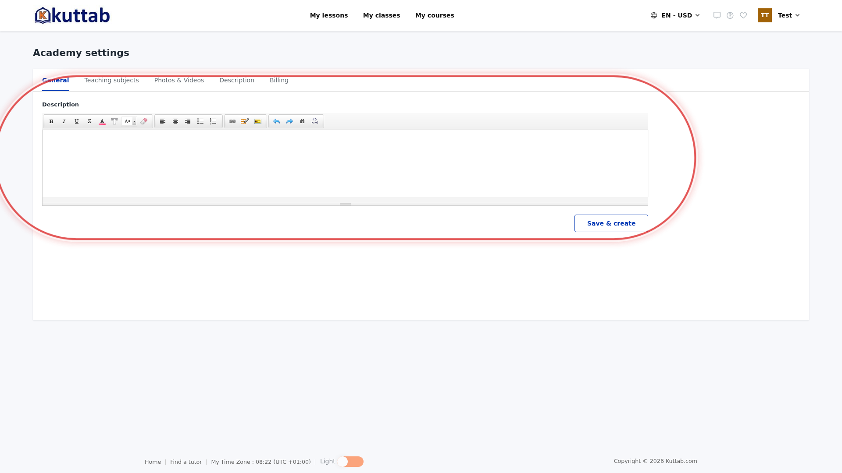Insert an image into the description
The image size is (842, 473).
click(258, 121)
